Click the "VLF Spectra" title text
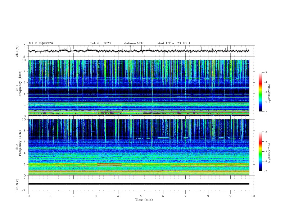 pyautogui.click(x=41, y=43)
